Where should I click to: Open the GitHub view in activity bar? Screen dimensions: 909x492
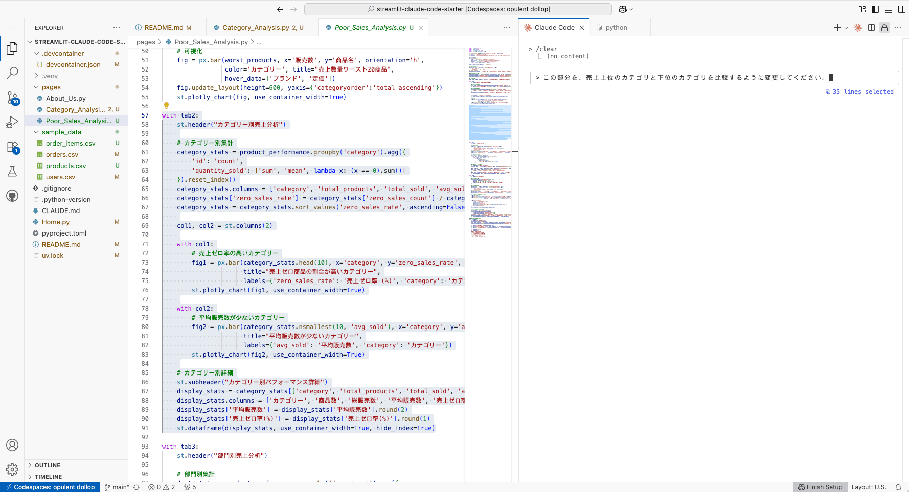coord(12,196)
